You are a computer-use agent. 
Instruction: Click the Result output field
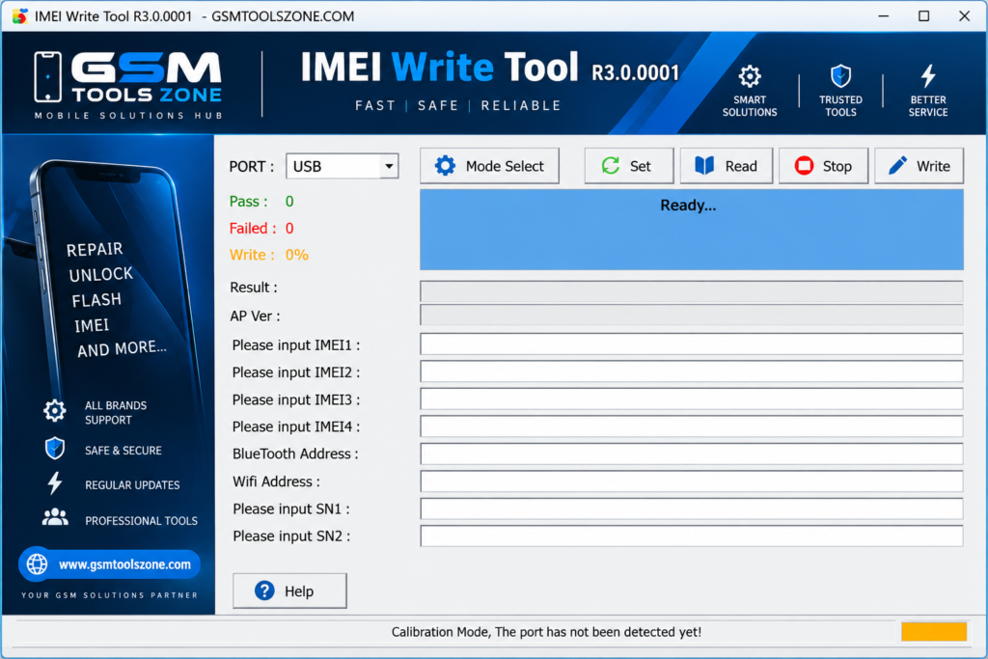(691, 291)
